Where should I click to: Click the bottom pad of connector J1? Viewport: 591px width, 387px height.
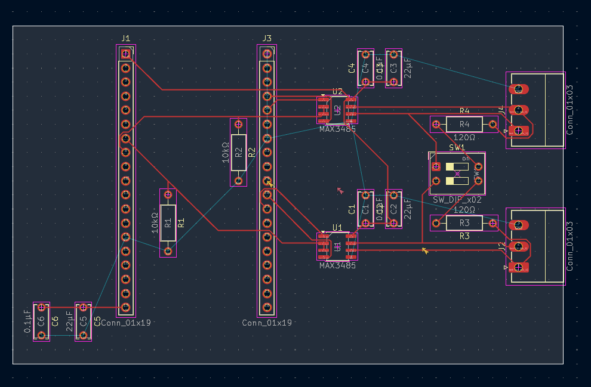[126, 307]
